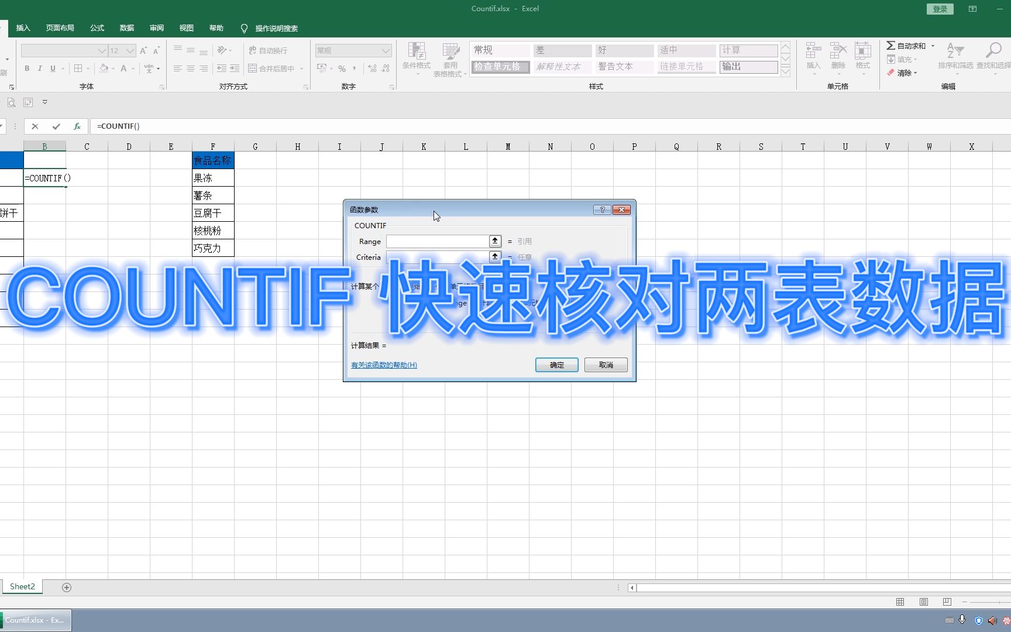Open the 插入 ribbon tab
The width and height of the screenshot is (1011, 632).
pos(23,28)
